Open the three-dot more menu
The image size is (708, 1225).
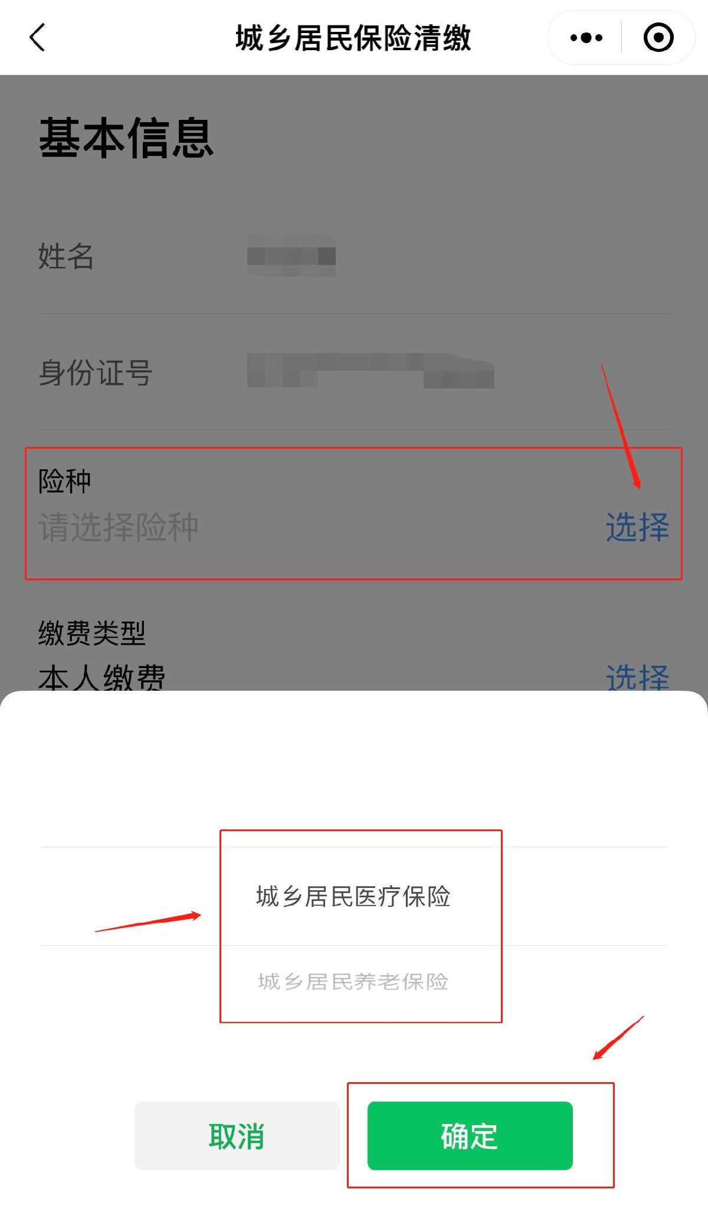(586, 38)
